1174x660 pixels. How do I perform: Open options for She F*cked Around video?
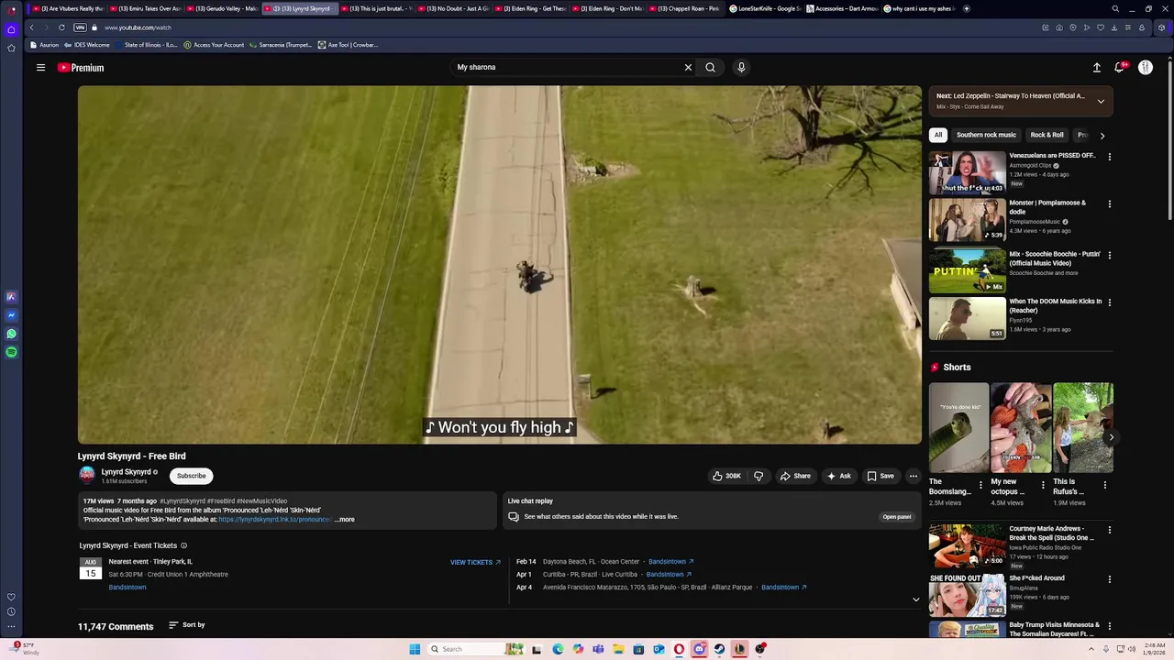1109,579
